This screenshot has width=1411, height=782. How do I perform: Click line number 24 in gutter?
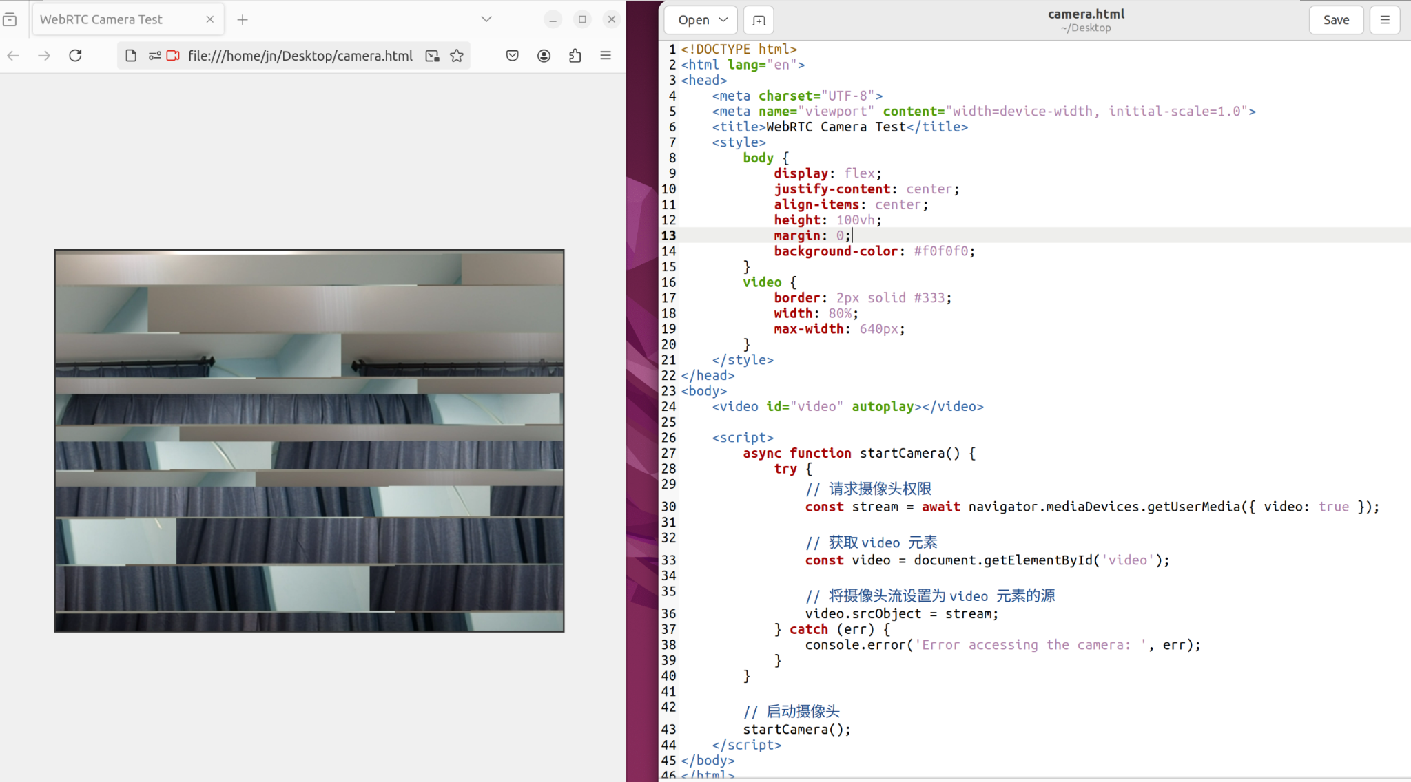pos(668,406)
